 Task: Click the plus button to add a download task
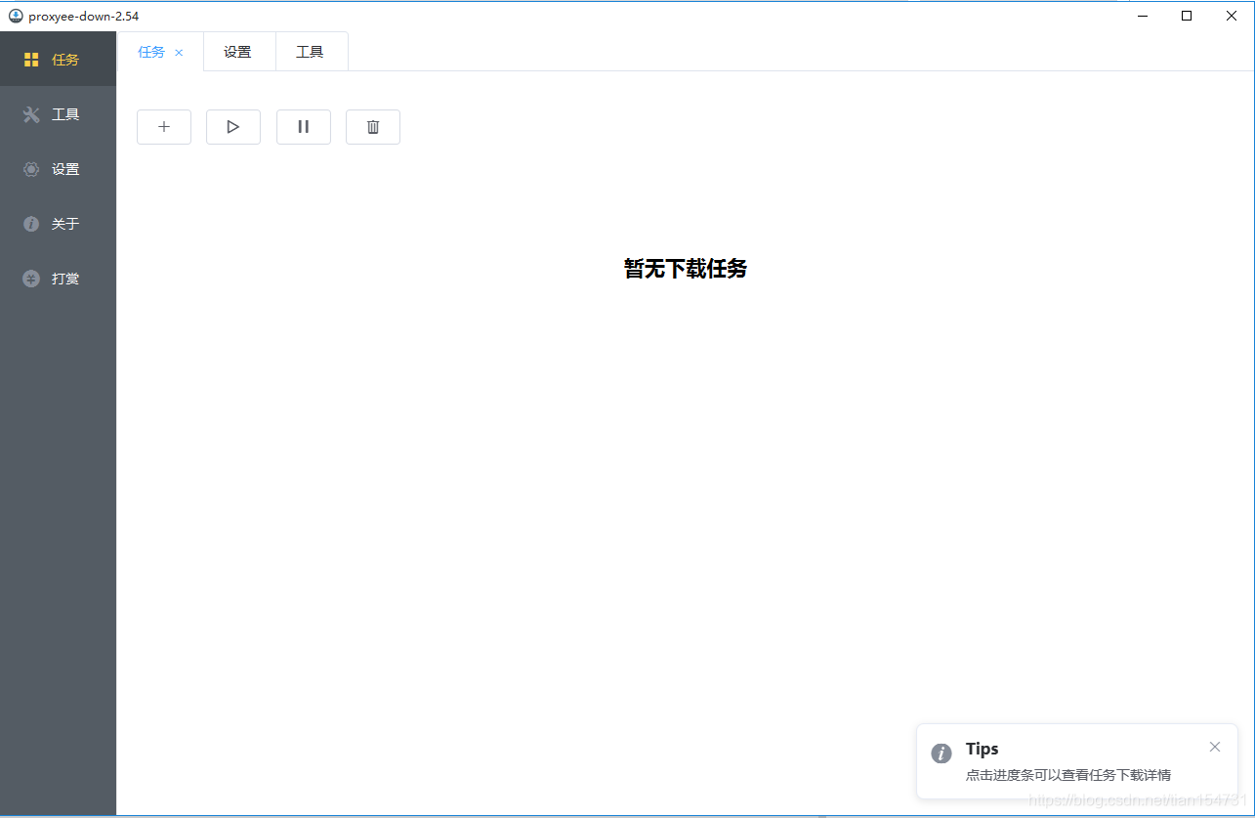164,127
